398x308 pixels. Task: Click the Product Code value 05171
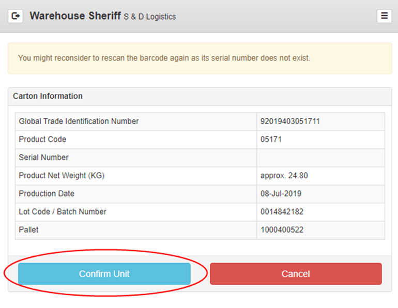point(271,140)
